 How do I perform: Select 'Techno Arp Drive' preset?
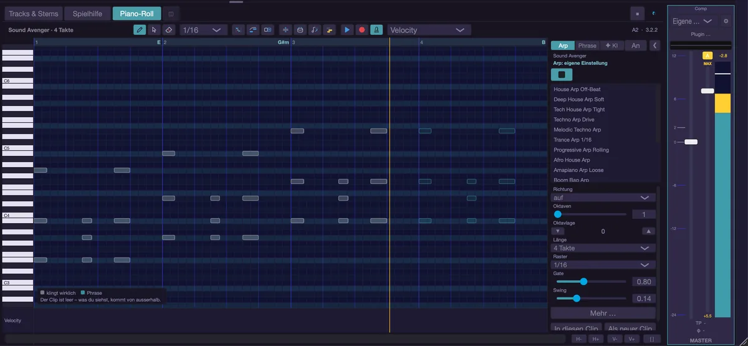click(604, 120)
